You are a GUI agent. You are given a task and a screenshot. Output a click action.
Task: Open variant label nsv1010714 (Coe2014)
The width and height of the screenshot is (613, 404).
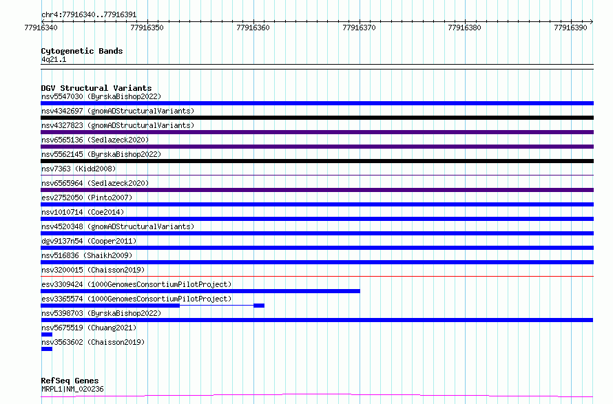point(83,212)
